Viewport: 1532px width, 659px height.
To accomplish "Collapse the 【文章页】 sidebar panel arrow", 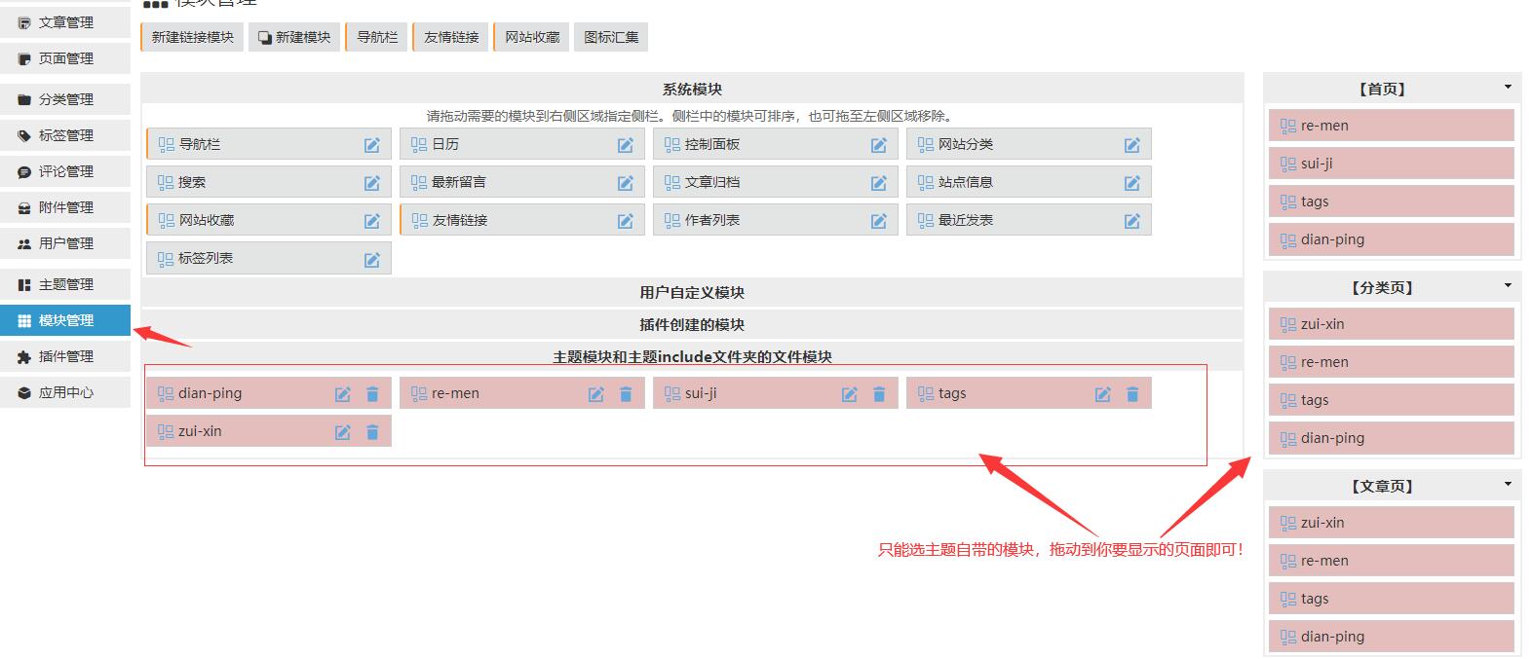I will [x=1508, y=485].
